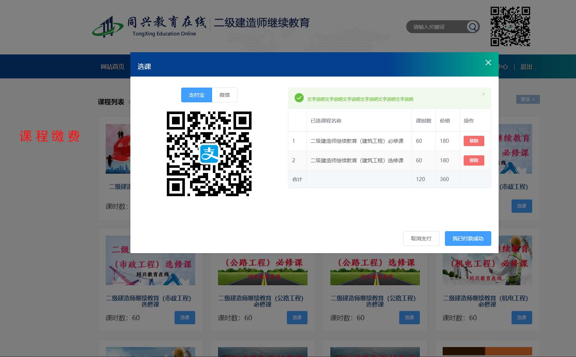
Task: Close the 选课 dialog with the X
Action: point(488,63)
